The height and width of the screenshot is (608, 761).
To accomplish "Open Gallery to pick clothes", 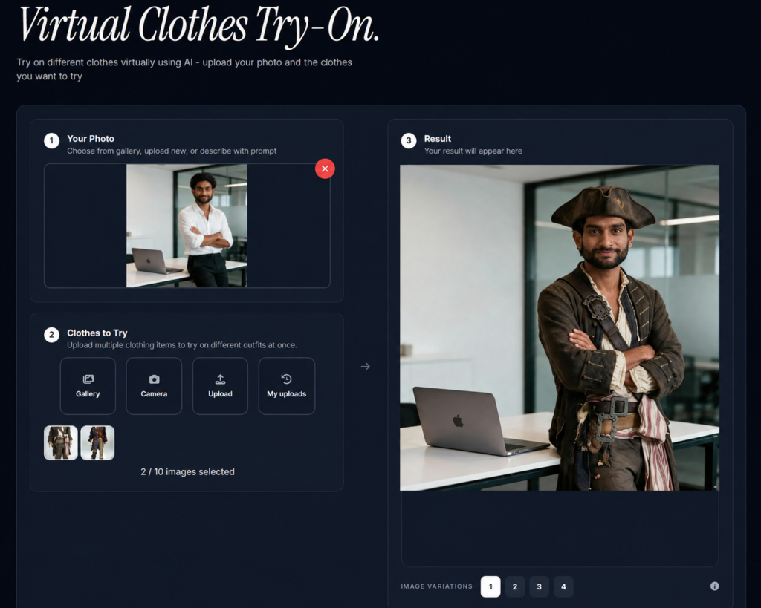I will coord(88,386).
